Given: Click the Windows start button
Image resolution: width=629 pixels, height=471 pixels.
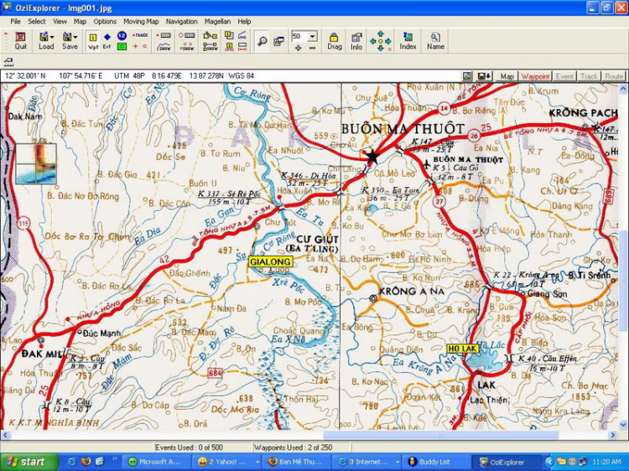Looking at the screenshot, I should [x=28, y=462].
